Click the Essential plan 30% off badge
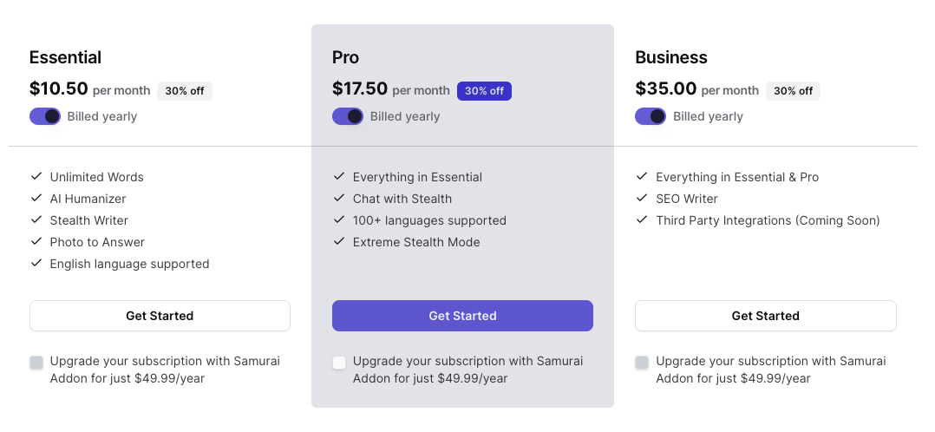This screenshot has height=432, width=935. (185, 91)
